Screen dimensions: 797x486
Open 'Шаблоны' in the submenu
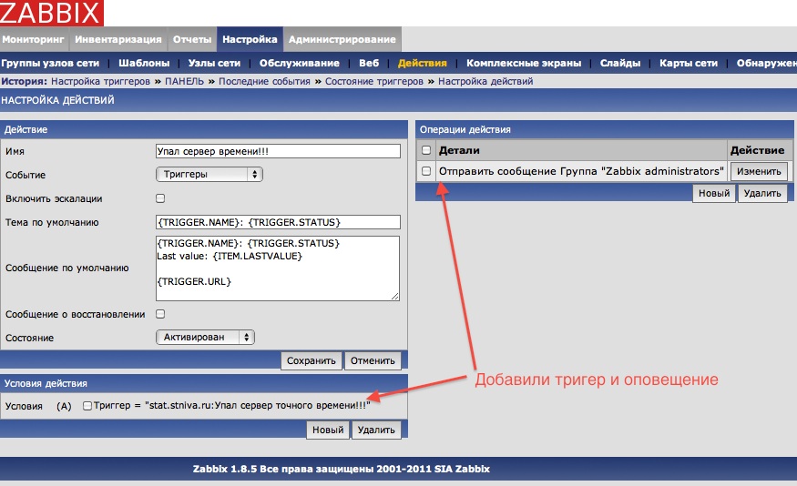[144, 64]
